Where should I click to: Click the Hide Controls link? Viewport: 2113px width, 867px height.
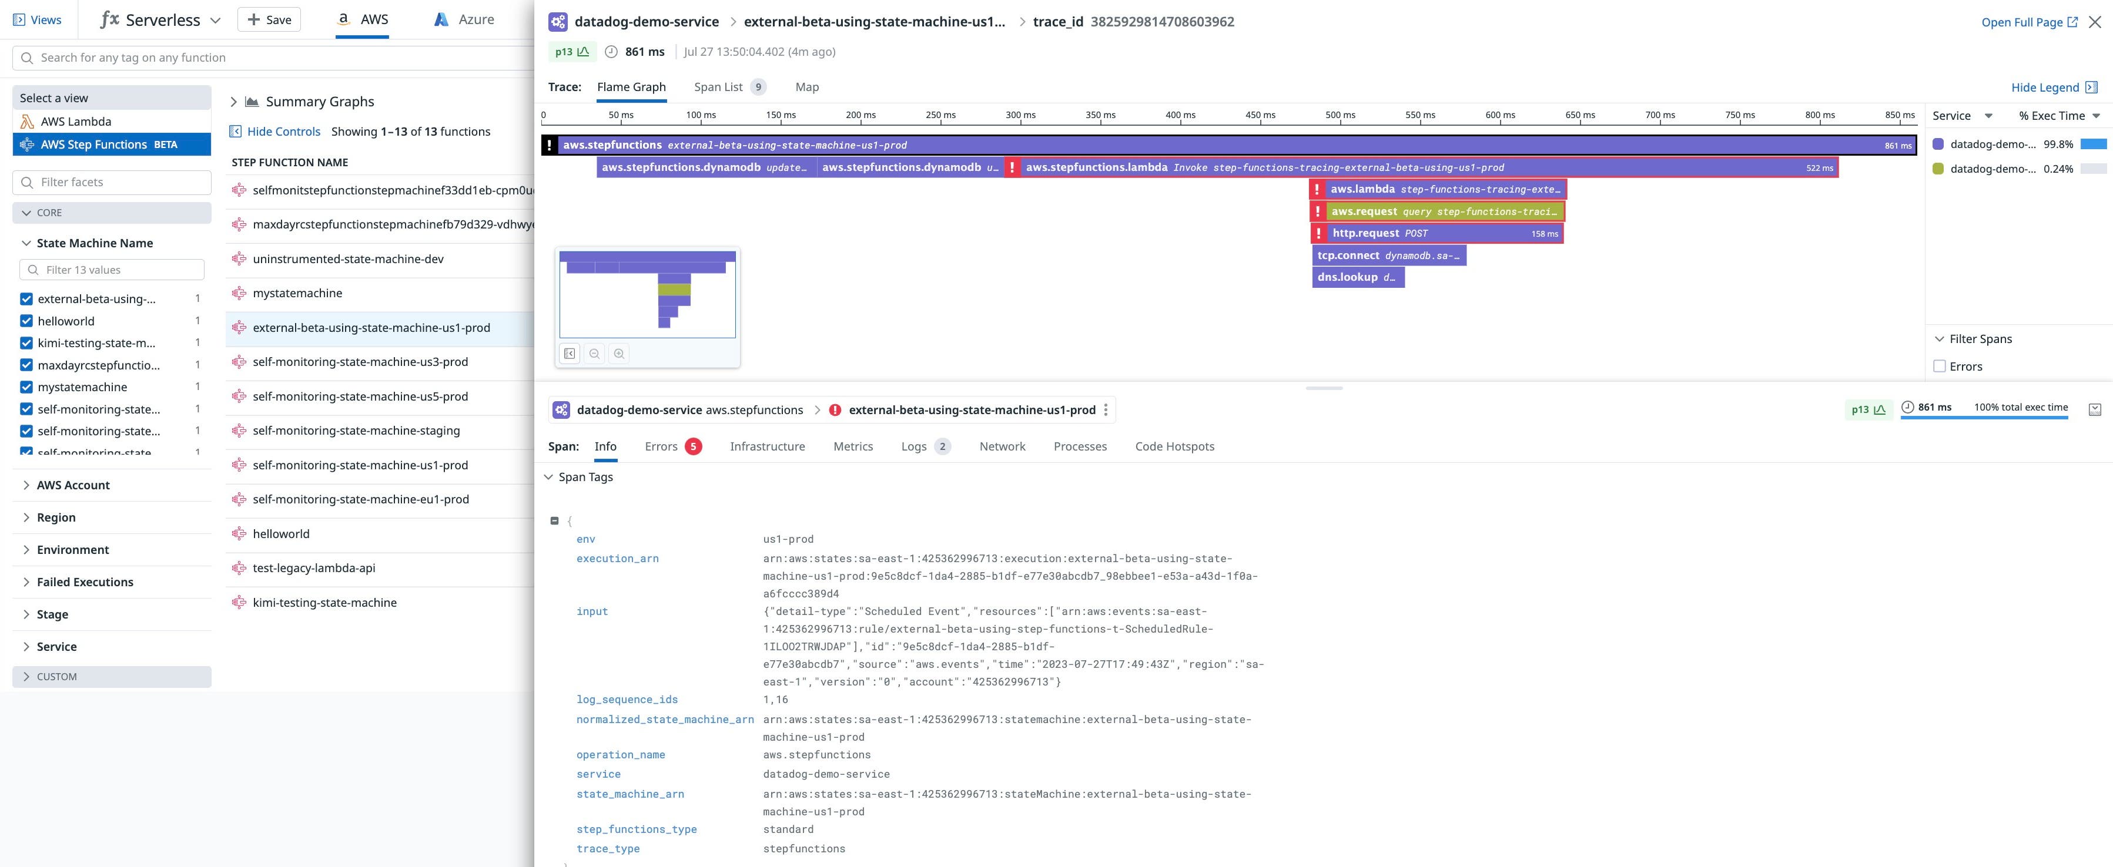click(x=282, y=131)
